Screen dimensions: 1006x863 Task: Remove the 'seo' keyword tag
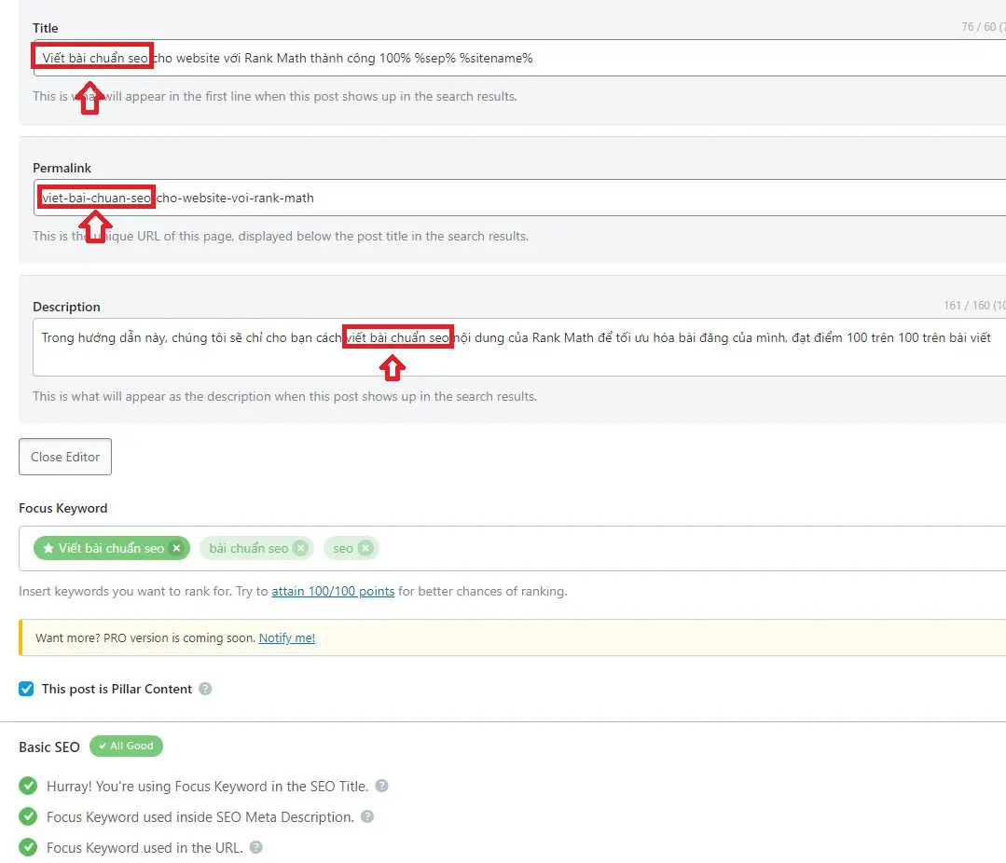click(x=365, y=548)
